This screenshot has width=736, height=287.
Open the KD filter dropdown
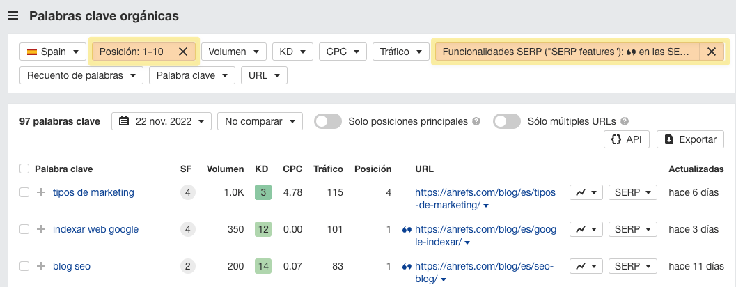(x=292, y=52)
